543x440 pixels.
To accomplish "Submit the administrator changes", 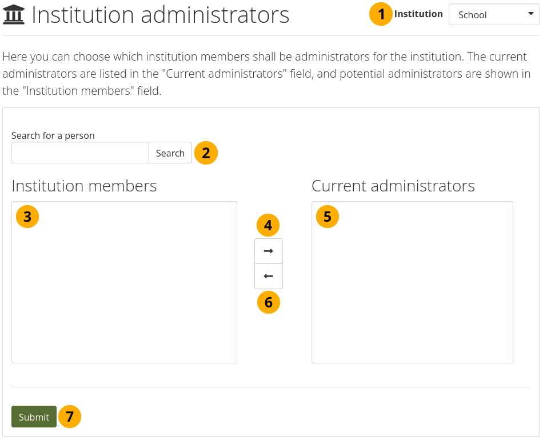I will click(x=34, y=417).
